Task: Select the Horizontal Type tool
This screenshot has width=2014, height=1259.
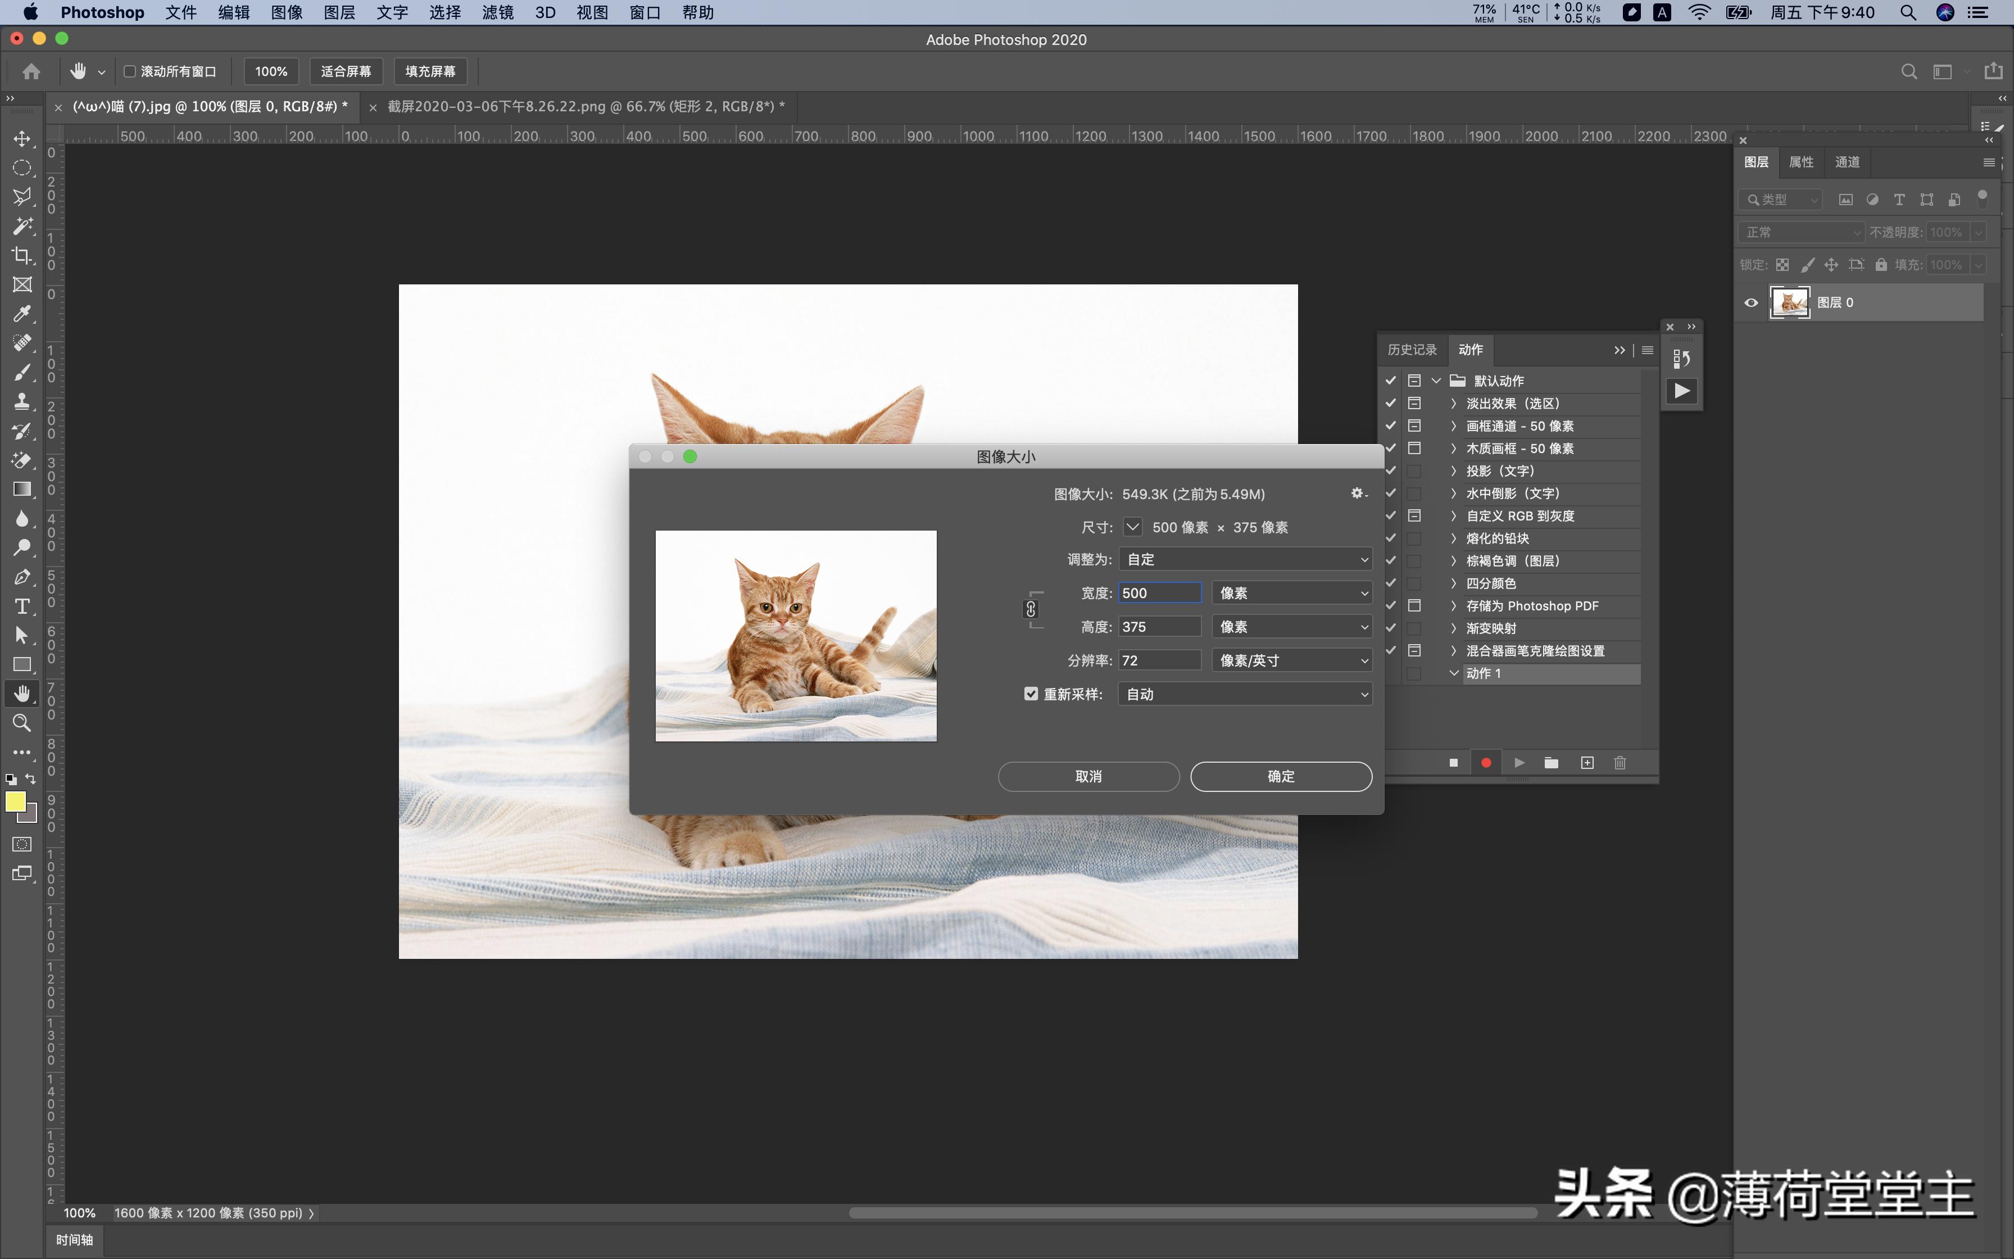Action: point(22,607)
